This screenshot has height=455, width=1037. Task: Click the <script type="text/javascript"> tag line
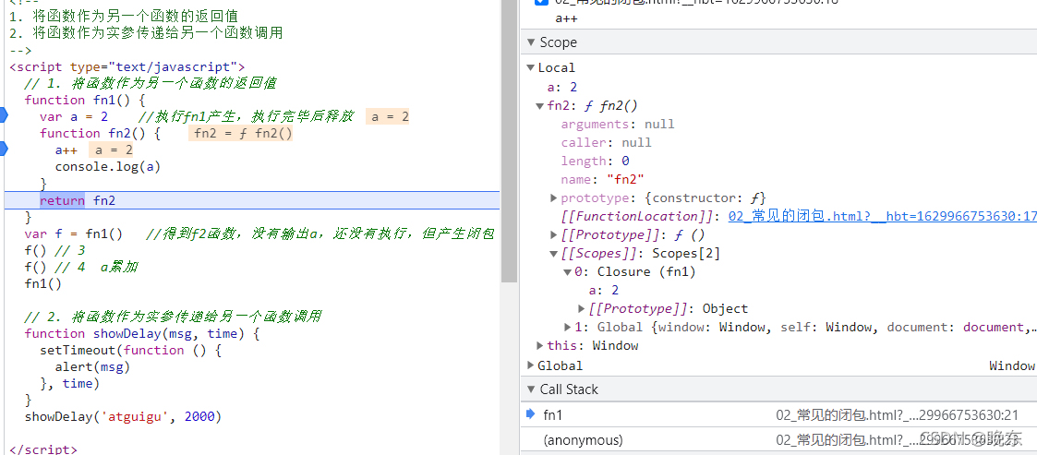(x=127, y=66)
